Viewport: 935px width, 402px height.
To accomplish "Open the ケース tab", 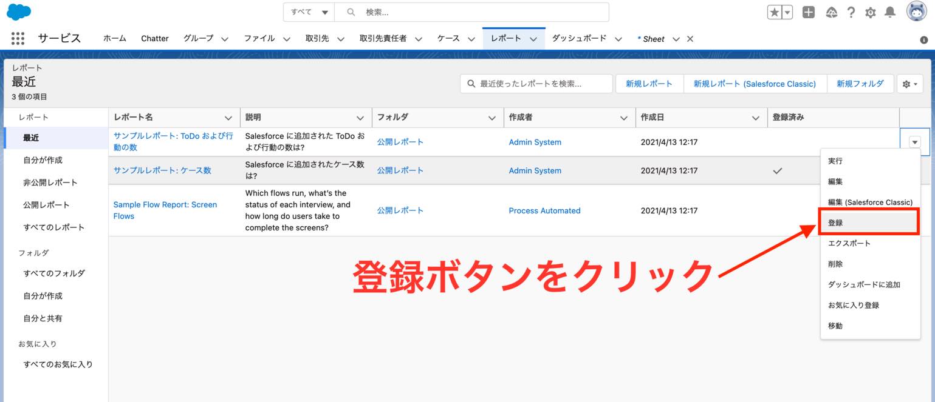I will (x=448, y=38).
